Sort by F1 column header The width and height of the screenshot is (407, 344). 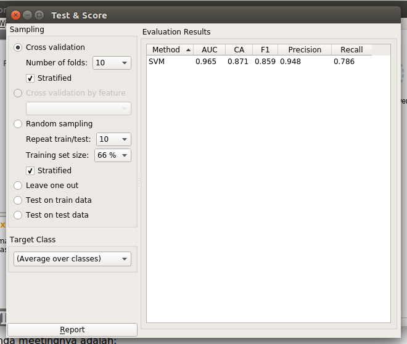(265, 50)
